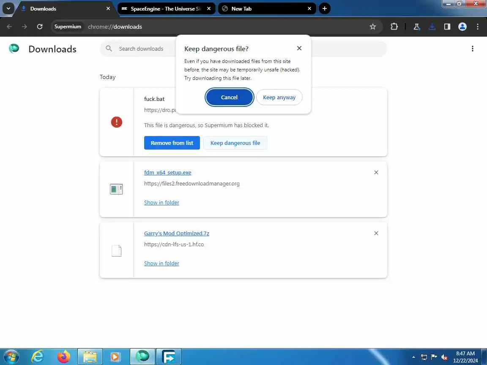Click the network tray icon
Image resolution: width=487 pixels, height=365 pixels.
point(424,357)
